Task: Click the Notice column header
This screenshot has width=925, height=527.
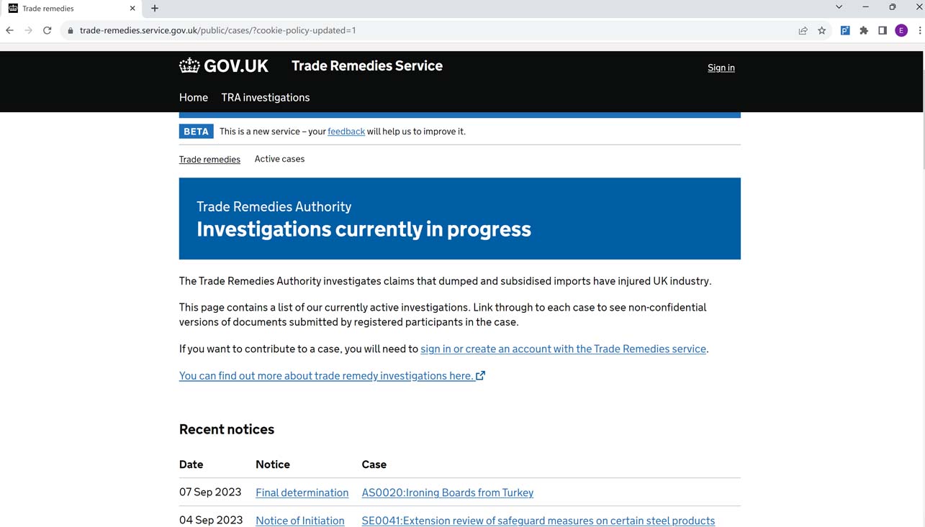Action: click(x=273, y=464)
